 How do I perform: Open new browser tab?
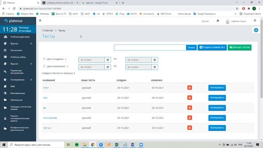(123, 3)
